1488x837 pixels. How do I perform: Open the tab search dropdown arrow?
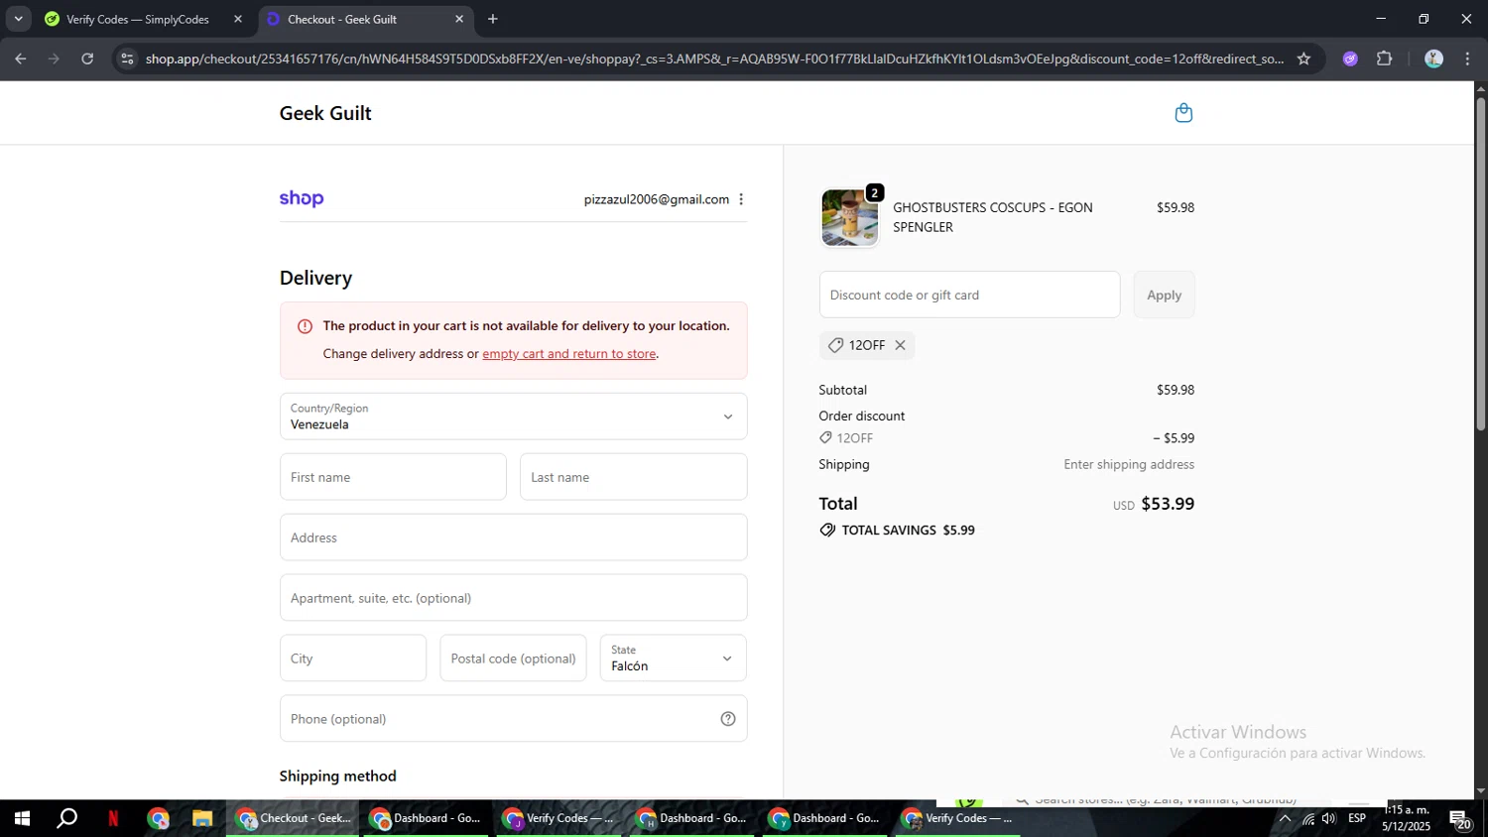[18, 19]
